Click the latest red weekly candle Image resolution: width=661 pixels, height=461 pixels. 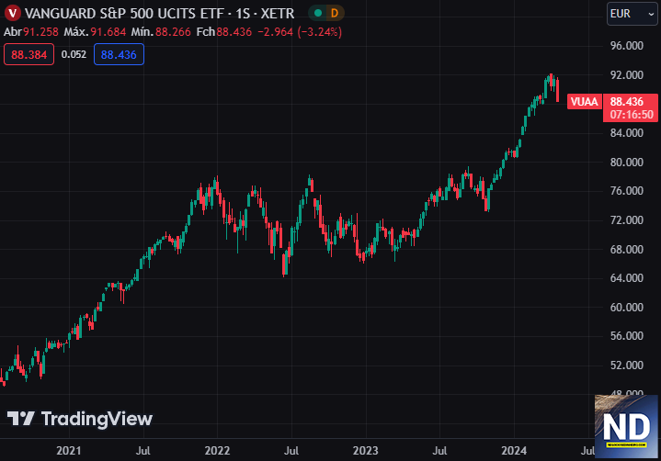click(558, 90)
